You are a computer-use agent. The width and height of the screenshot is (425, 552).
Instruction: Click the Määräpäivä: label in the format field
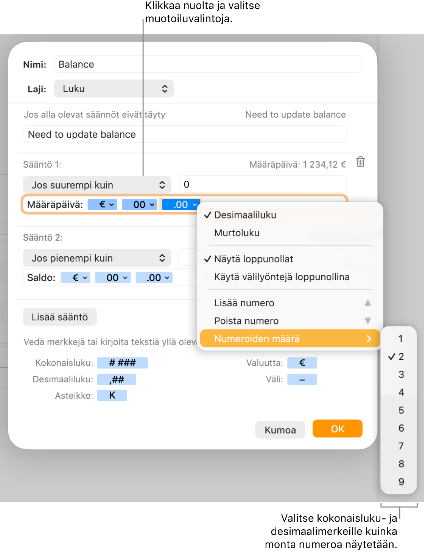coord(55,204)
